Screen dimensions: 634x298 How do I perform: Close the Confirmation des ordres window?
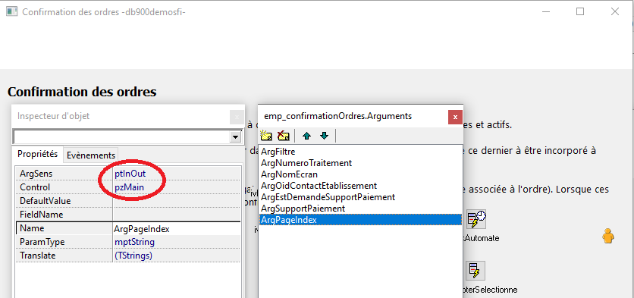(x=615, y=11)
